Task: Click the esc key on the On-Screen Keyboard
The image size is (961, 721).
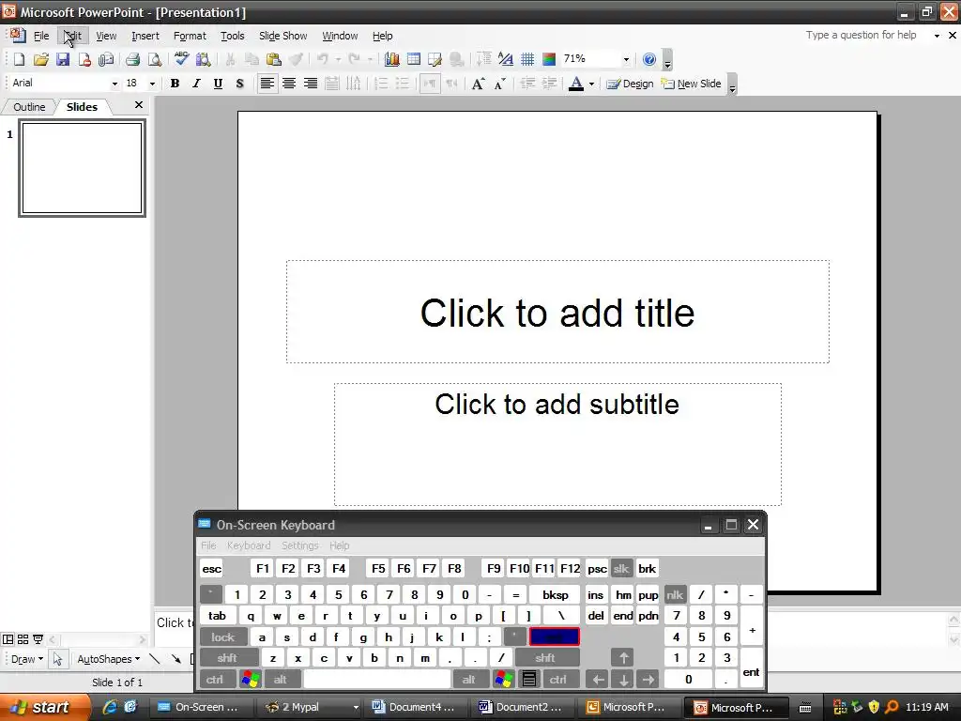Action: pyautogui.click(x=211, y=569)
